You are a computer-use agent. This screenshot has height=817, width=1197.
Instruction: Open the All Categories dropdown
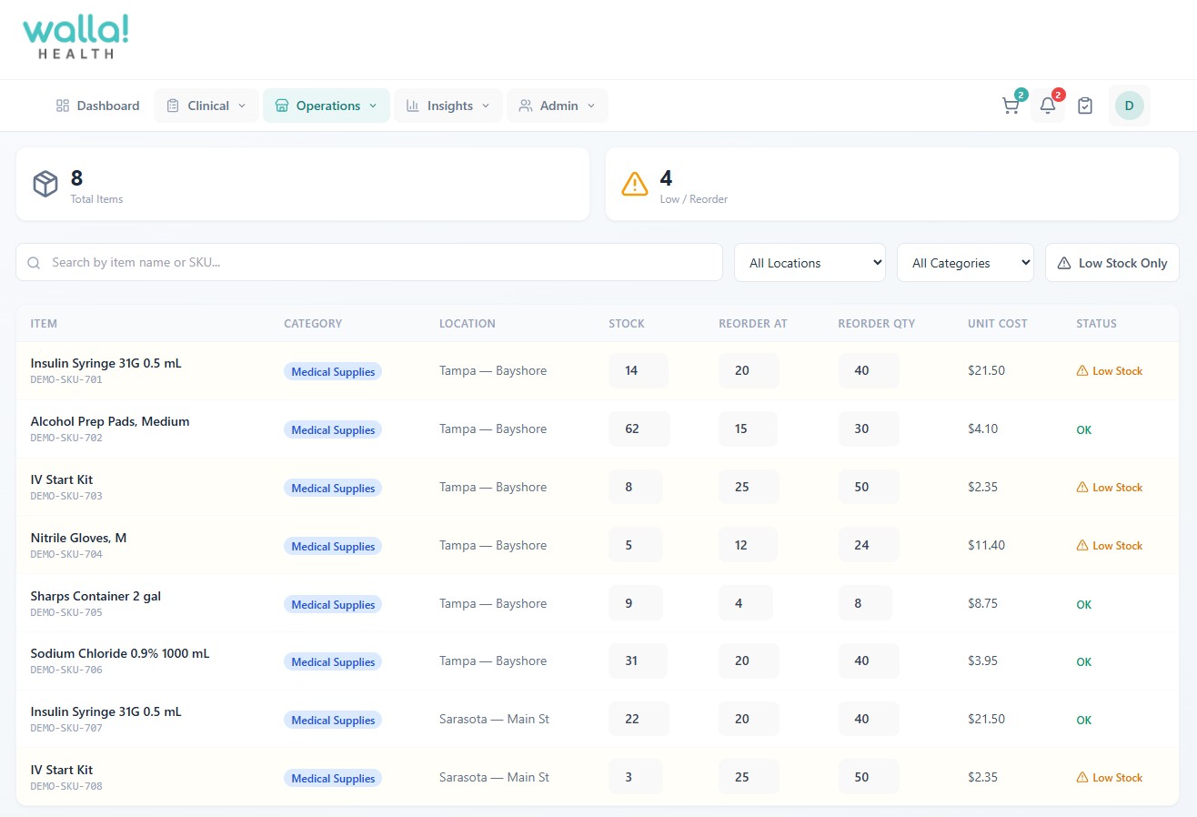[x=966, y=263]
